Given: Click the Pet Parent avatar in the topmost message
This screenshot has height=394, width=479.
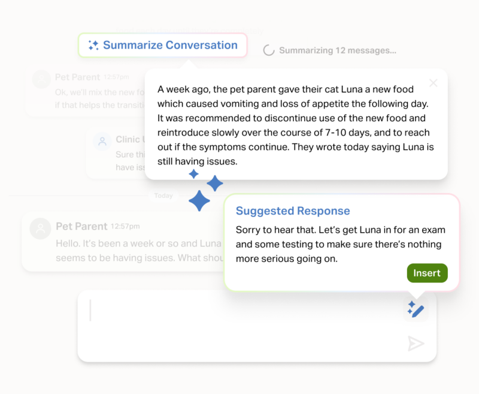Looking at the screenshot, I should click(x=41, y=79).
